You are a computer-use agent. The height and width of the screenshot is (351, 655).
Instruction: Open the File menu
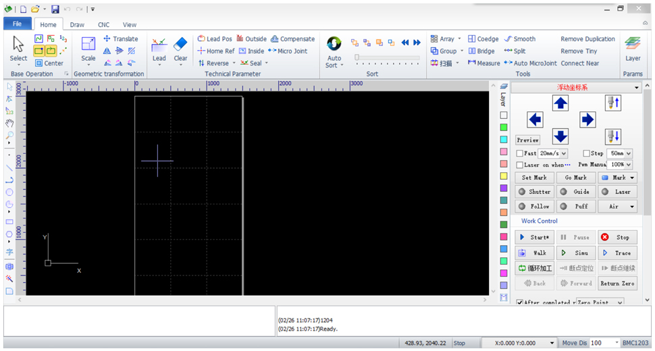tap(17, 24)
